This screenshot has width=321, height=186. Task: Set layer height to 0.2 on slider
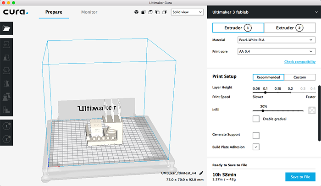click(x=290, y=93)
